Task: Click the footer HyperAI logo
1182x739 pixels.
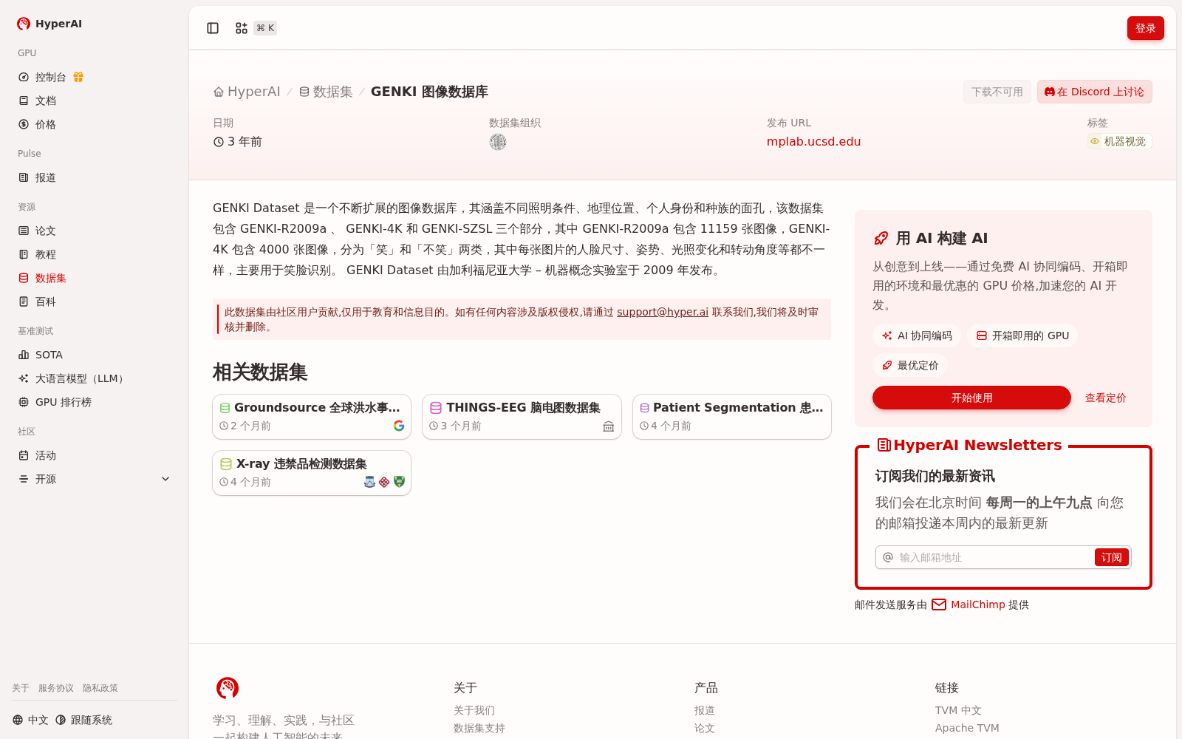Action: point(228,688)
